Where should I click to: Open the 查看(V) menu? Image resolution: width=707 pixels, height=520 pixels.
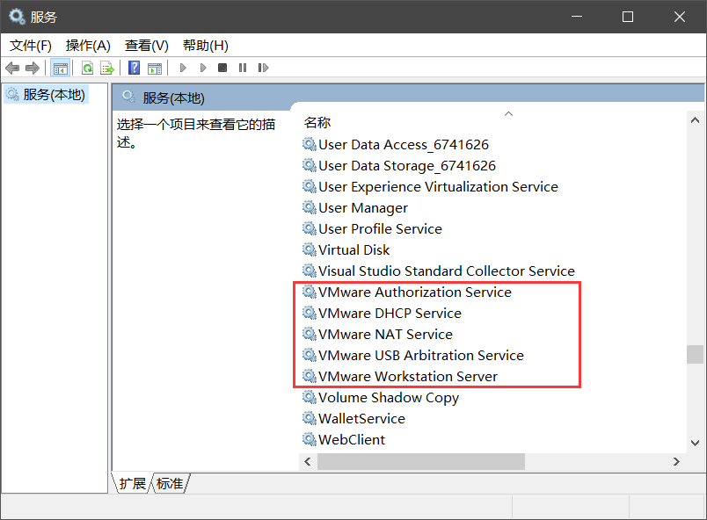[x=147, y=46]
